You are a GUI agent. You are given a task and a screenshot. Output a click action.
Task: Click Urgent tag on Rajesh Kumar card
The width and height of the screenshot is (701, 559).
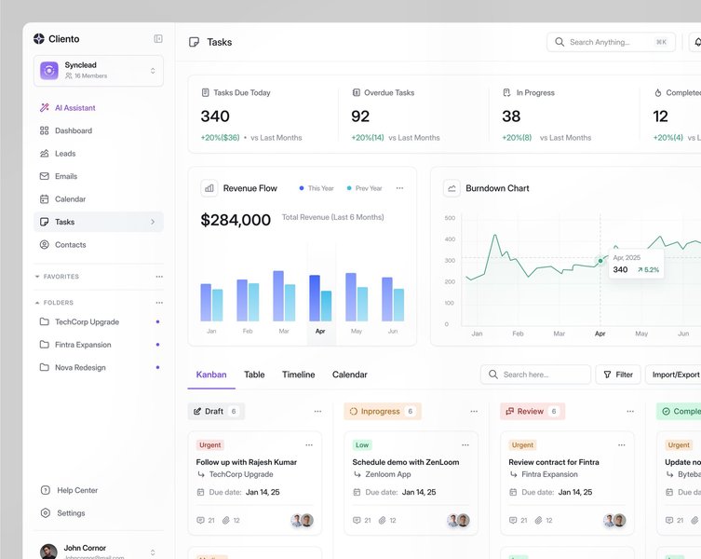[210, 445]
